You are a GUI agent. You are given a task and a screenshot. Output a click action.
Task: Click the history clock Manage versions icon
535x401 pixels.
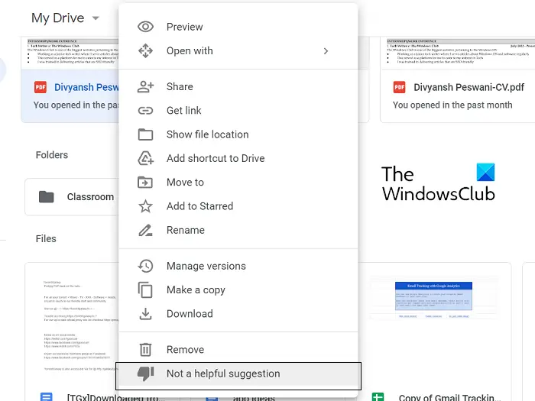pyautogui.click(x=145, y=266)
